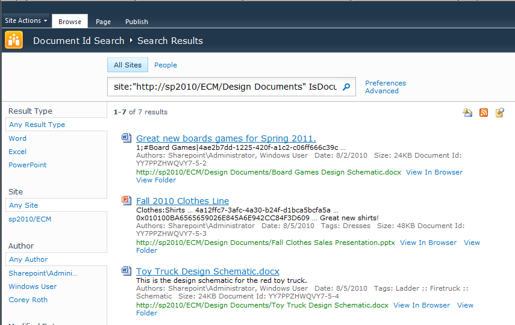Filter results by PowerPoint
Viewport: 515px width, 325px height.
click(28, 165)
